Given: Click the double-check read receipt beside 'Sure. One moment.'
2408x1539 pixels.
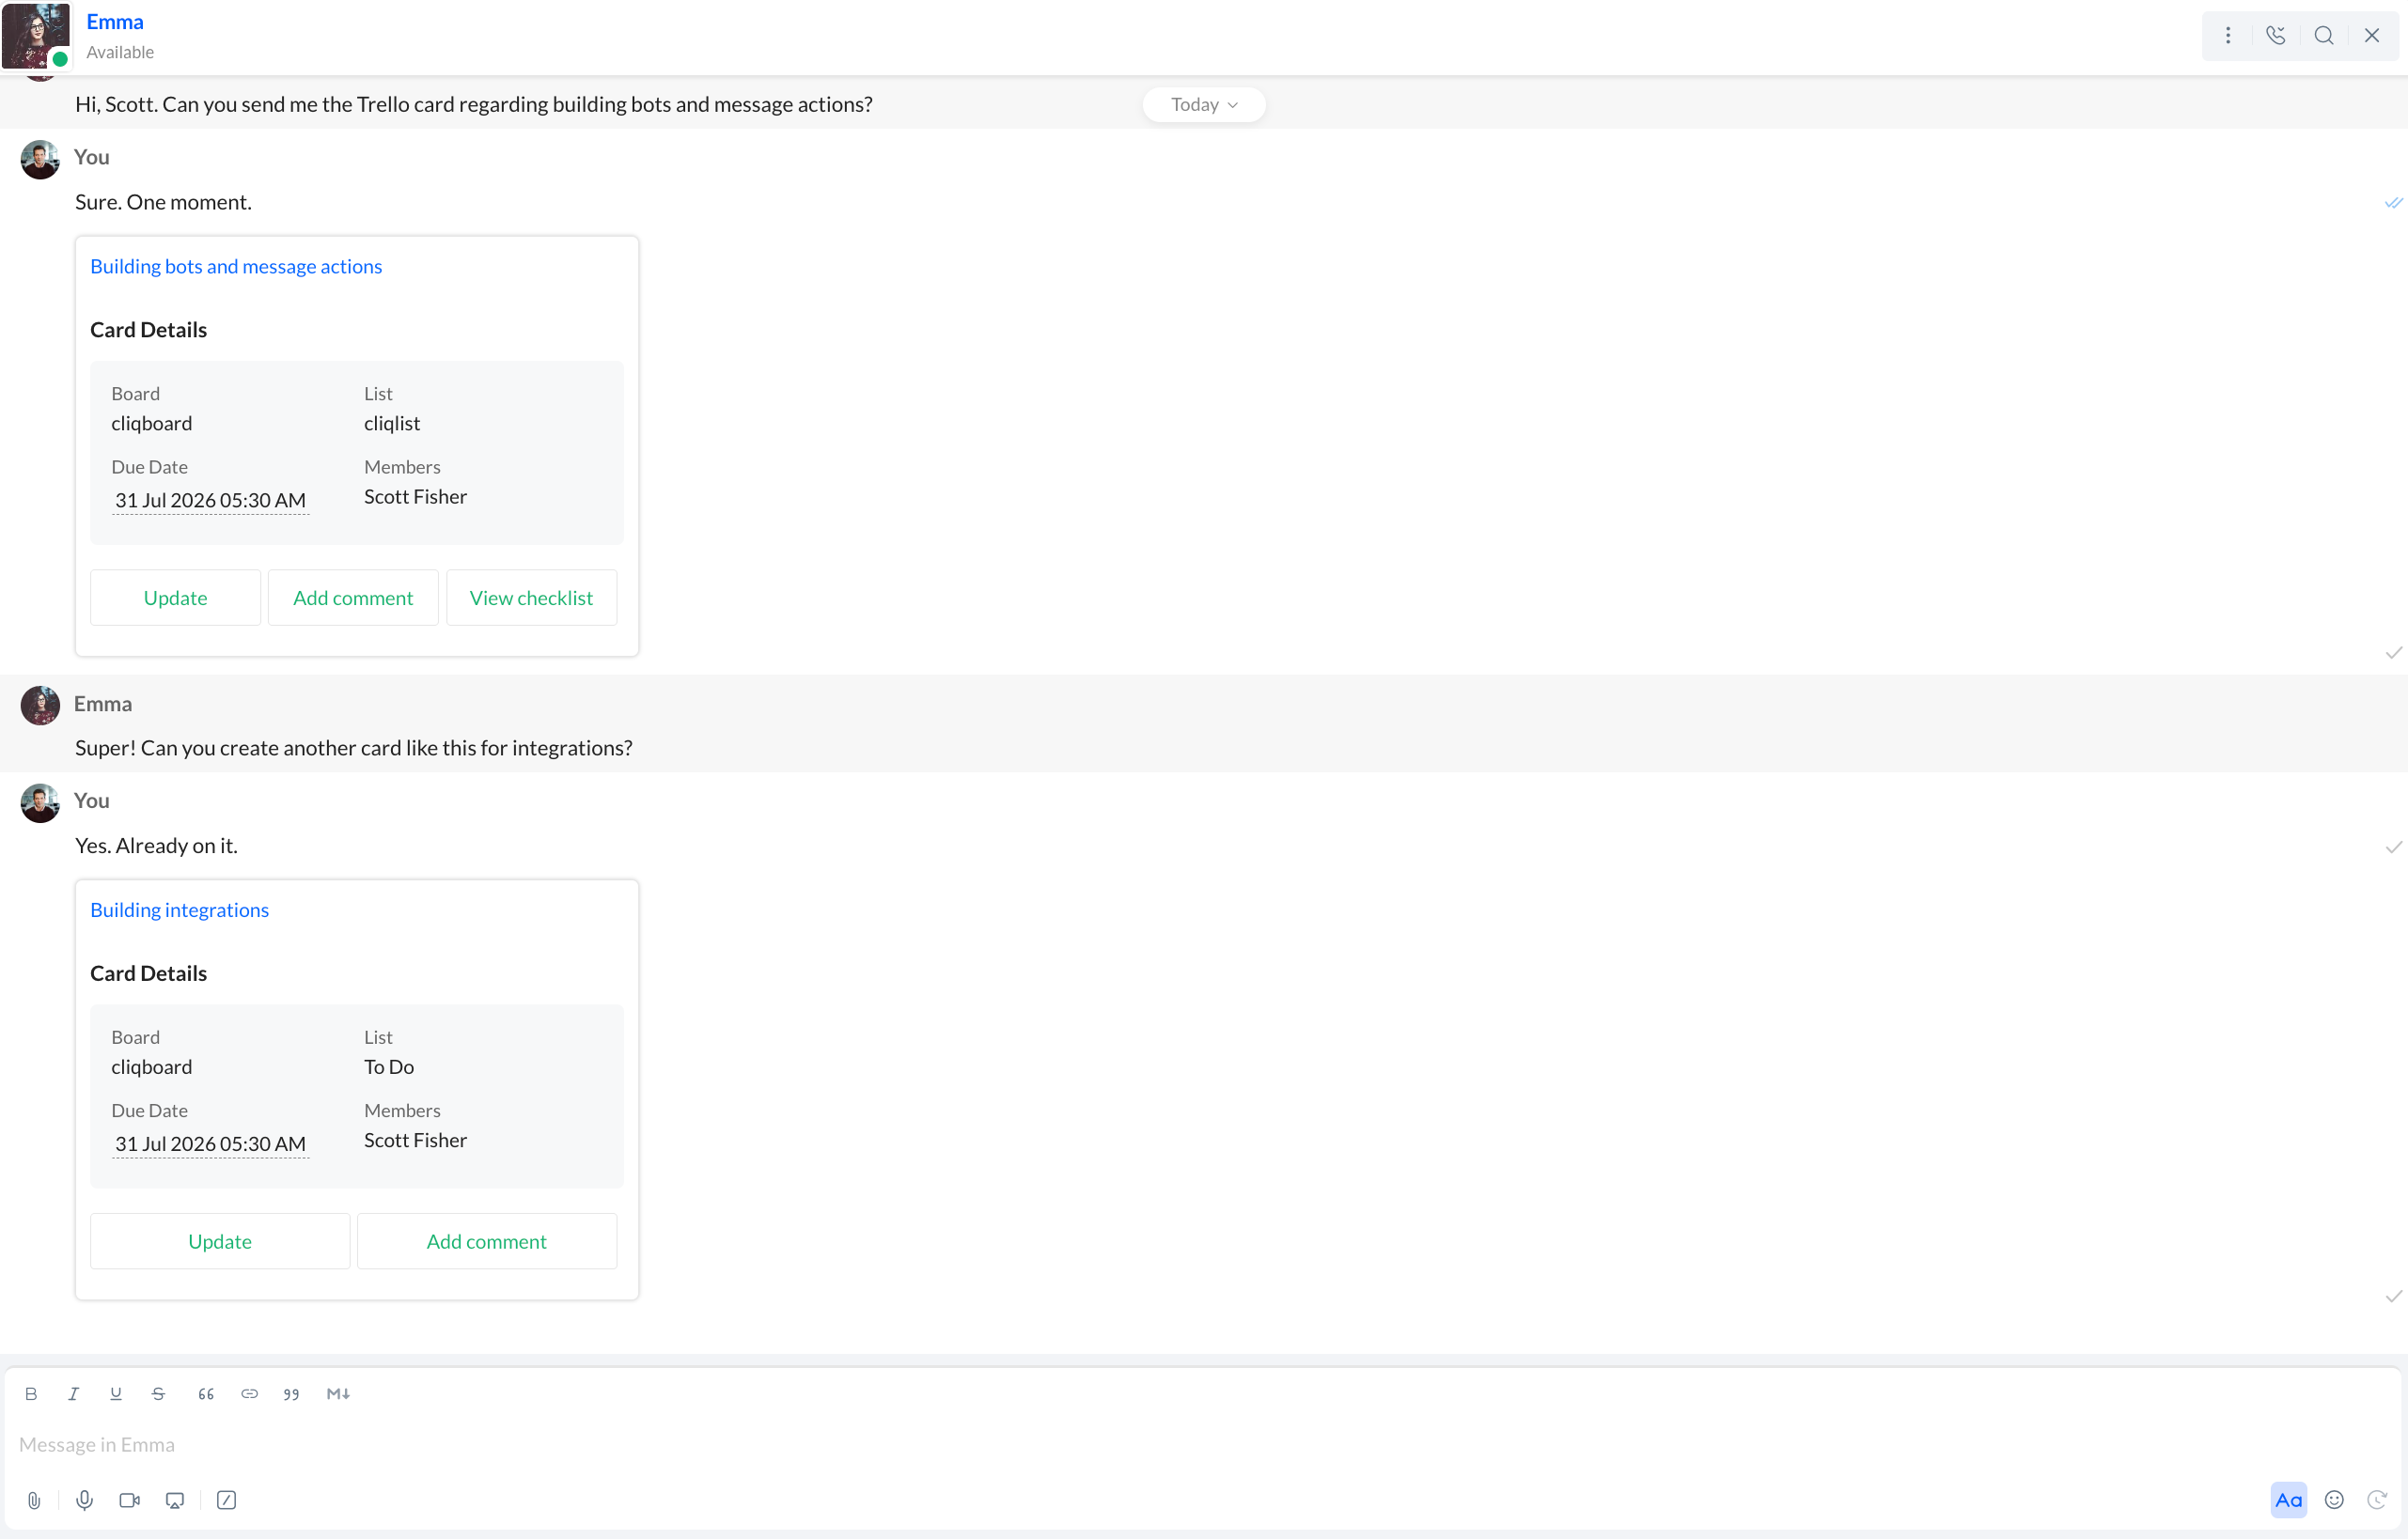Looking at the screenshot, I should coord(2393,203).
